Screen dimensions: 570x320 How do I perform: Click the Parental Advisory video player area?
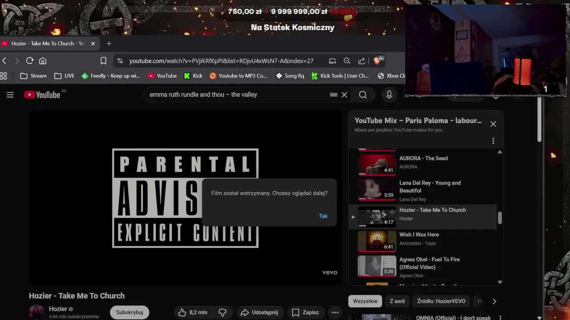coord(185,198)
